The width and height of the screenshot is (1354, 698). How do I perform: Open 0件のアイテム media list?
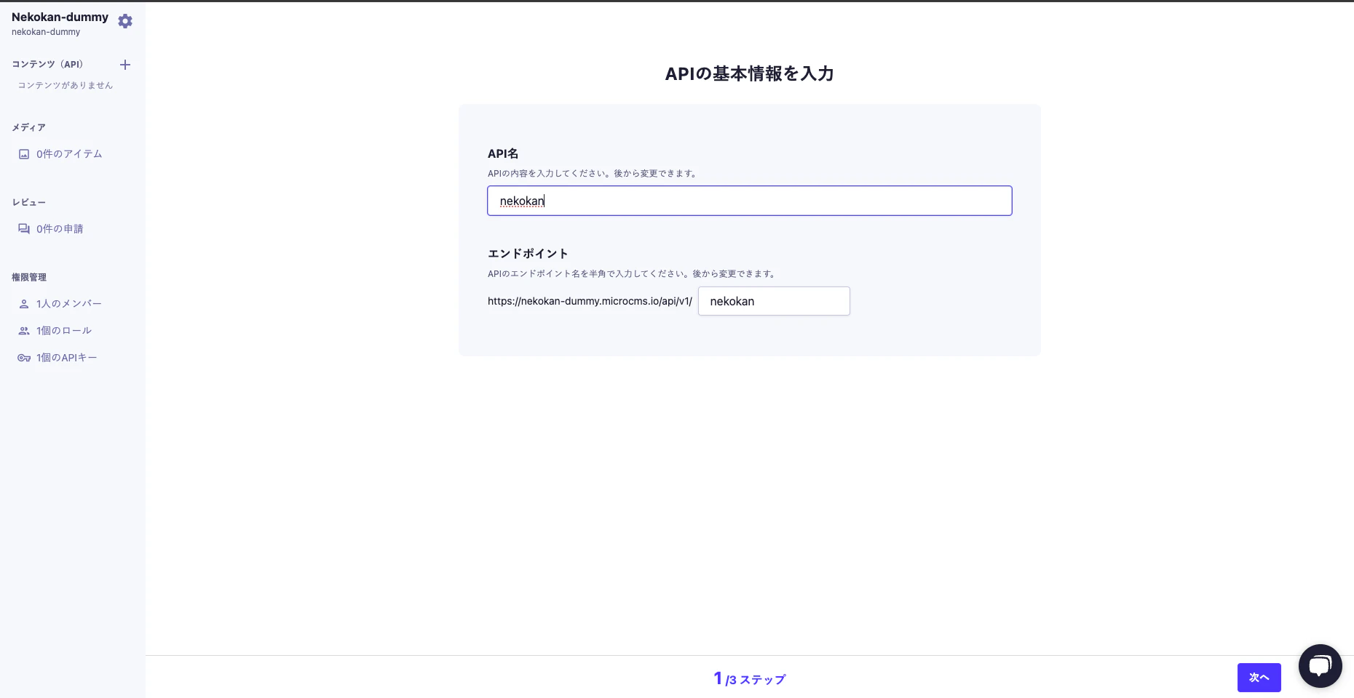(69, 154)
